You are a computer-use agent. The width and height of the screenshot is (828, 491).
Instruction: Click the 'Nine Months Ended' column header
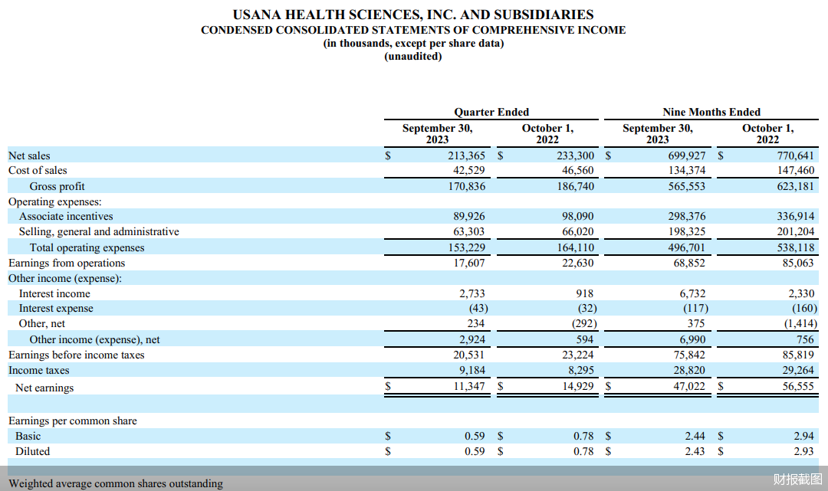[711, 113]
